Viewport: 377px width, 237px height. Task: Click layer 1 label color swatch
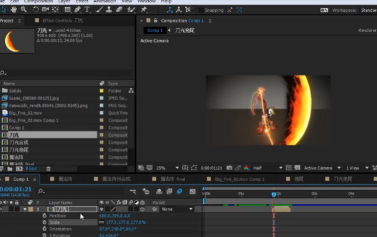(x=31, y=209)
